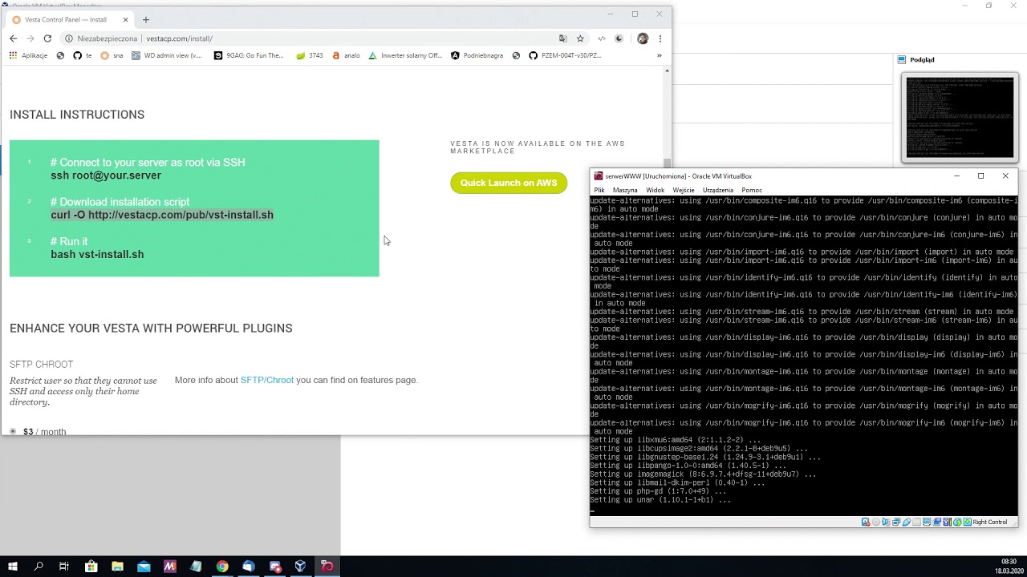
Task: Open VirtualBox cube icon on taskbar
Action: [300, 567]
